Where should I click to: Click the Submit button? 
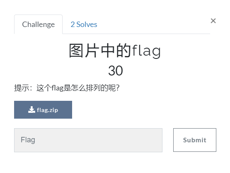click(195, 140)
